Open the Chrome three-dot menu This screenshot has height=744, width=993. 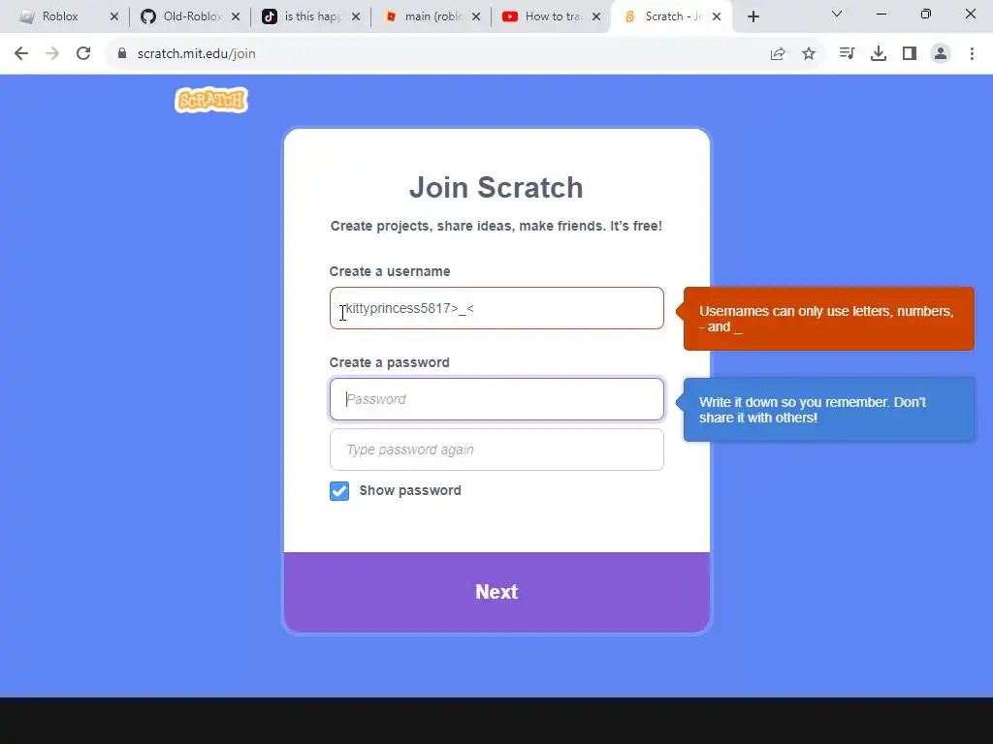[x=972, y=54]
